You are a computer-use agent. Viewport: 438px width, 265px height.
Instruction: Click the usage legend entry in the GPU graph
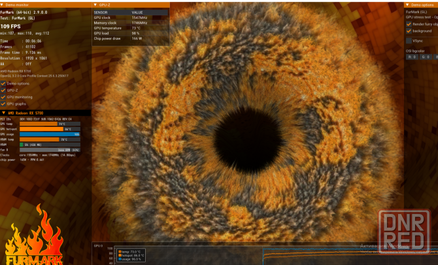130,259
